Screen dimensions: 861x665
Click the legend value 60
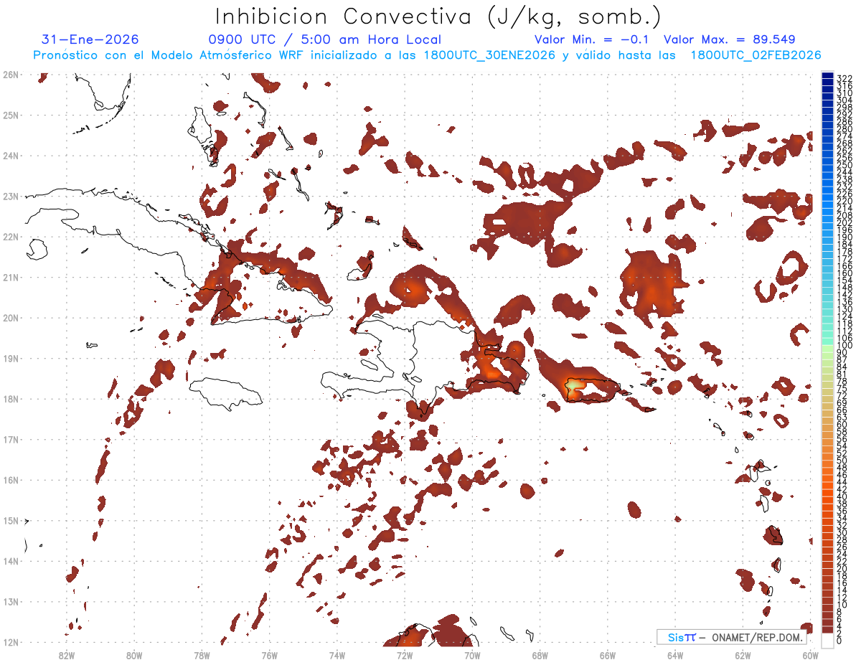click(x=842, y=425)
